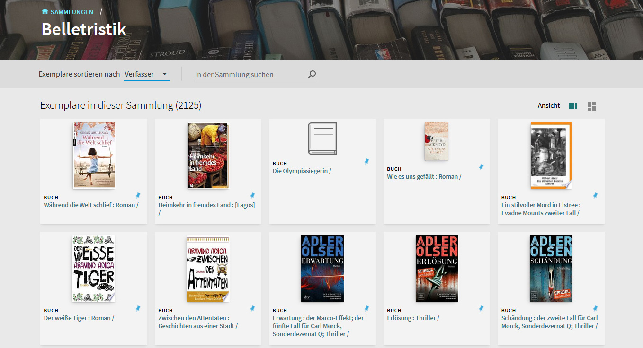
Task: Open title Heimkehr in fremdes Land : [Lagos]
Action: (x=206, y=209)
